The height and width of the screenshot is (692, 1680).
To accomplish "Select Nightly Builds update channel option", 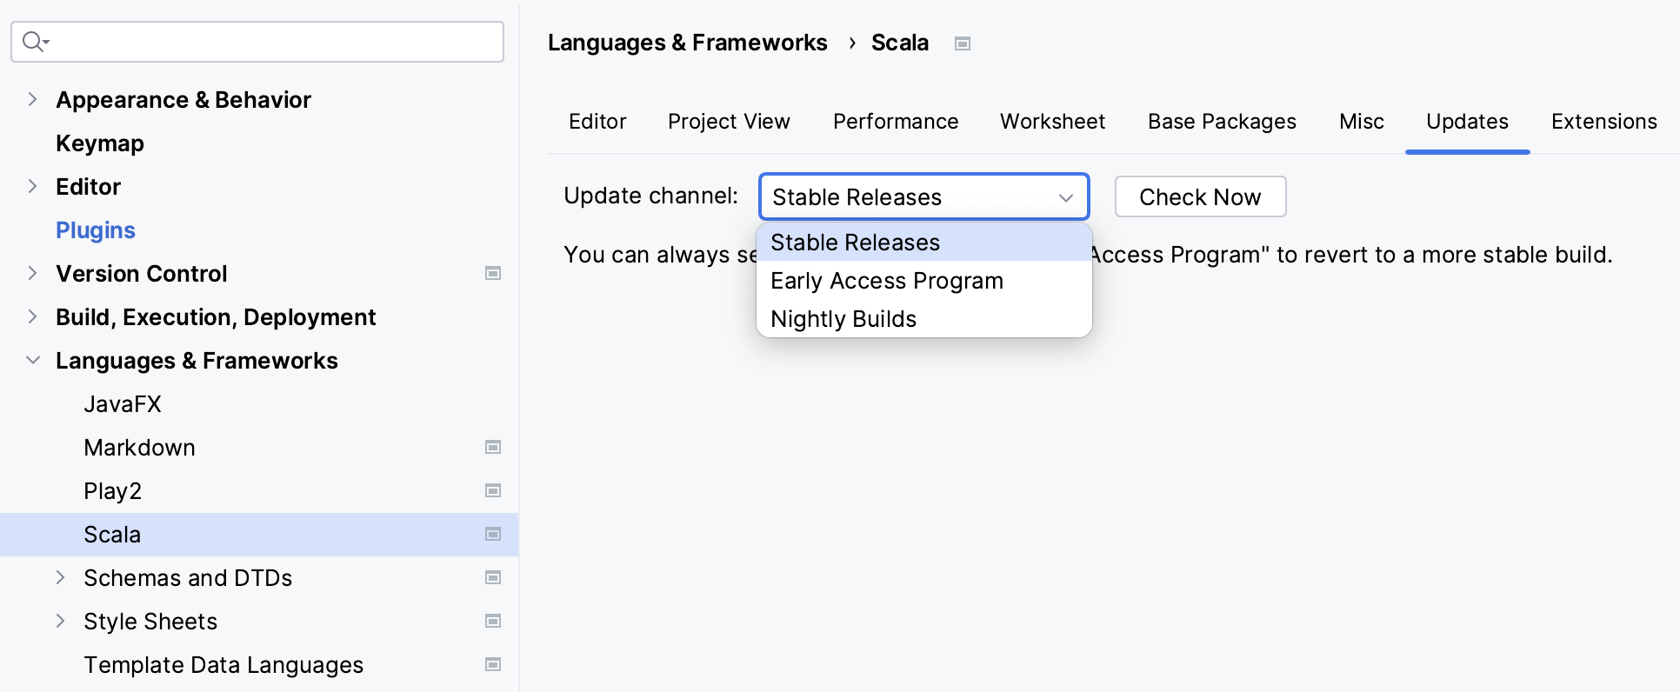I will pos(843,319).
